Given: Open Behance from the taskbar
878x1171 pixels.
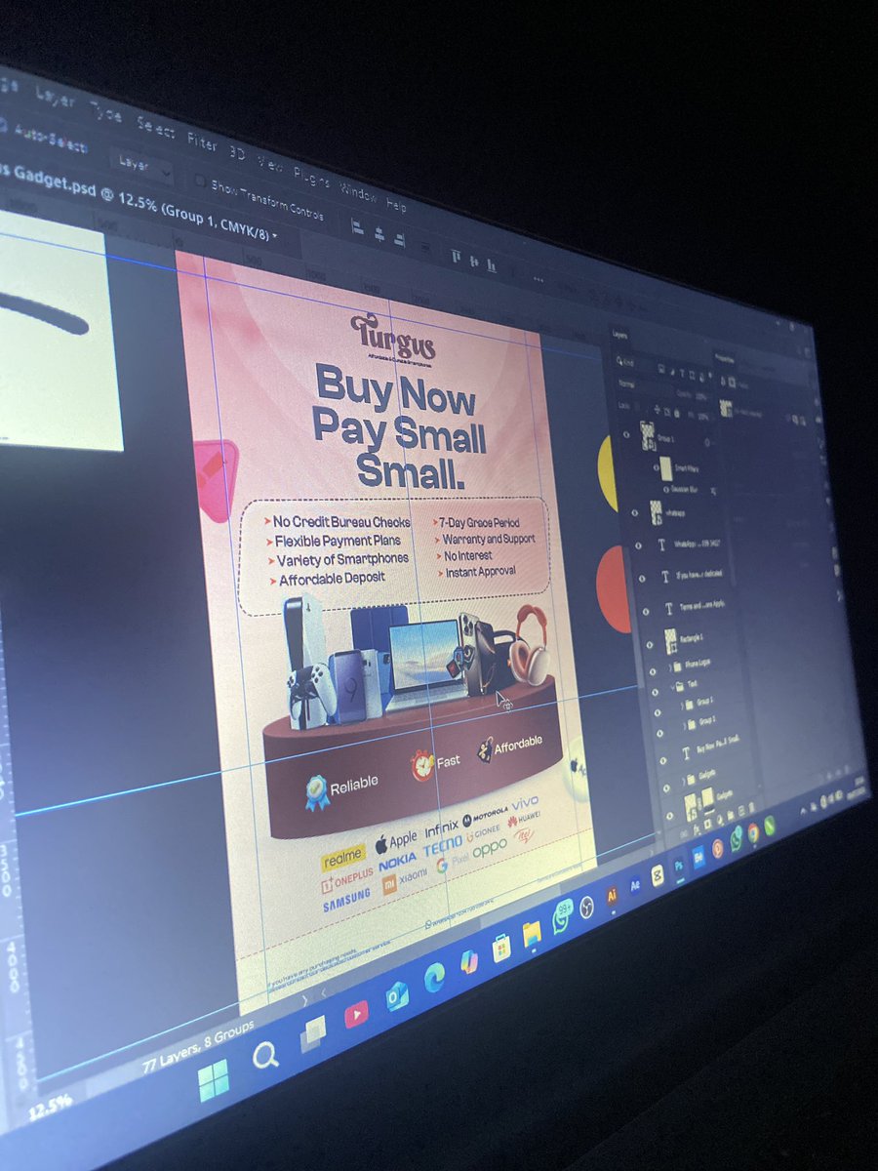Looking at the screenshot, I should [699, 858].
